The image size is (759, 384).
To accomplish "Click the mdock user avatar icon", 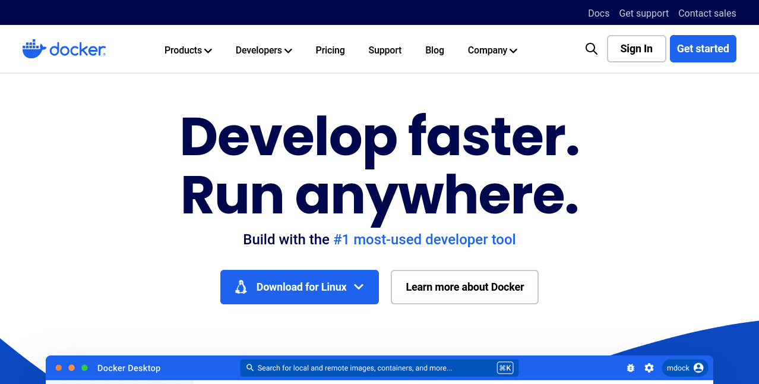I will point(698,368).
